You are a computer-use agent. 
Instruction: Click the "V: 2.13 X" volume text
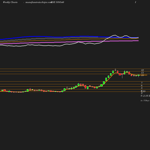click(x=145, y=96)
